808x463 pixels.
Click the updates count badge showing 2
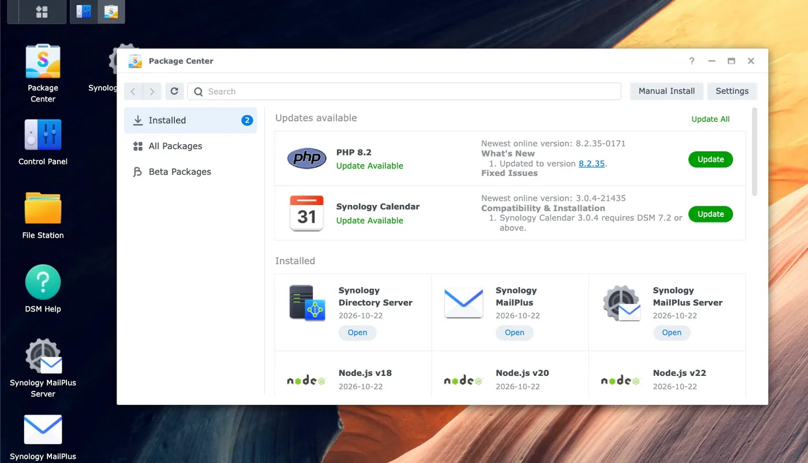tap(247, 121)
